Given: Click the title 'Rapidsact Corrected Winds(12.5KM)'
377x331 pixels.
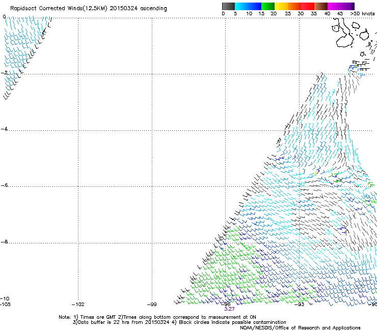Looking at the screenshot, I should tap(59, 8).
